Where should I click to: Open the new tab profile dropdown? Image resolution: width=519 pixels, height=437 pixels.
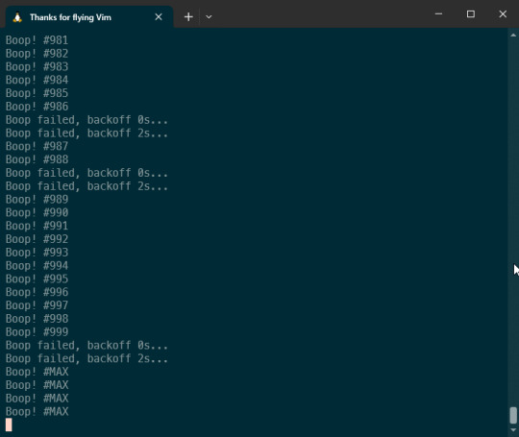coord(209,17)
